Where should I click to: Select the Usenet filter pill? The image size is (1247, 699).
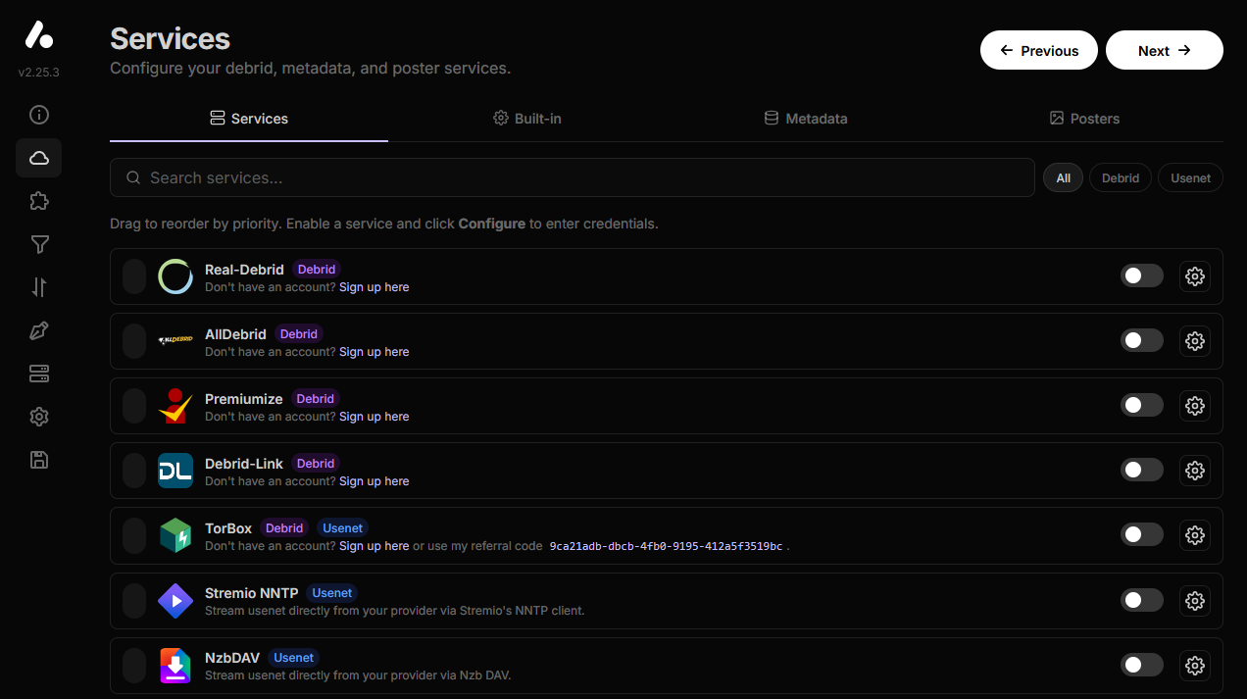[x=1190, y=177]
